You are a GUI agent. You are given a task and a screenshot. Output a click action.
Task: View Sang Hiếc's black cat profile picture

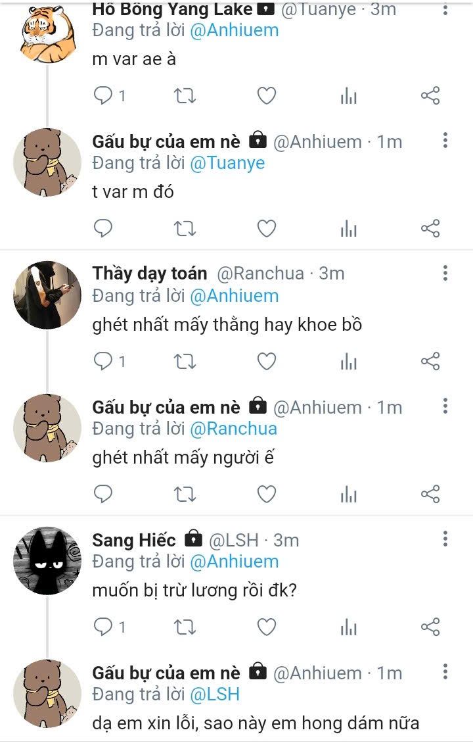47,561
